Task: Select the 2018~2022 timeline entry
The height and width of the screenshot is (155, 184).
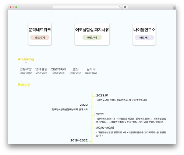Action: tap(79, 140)
